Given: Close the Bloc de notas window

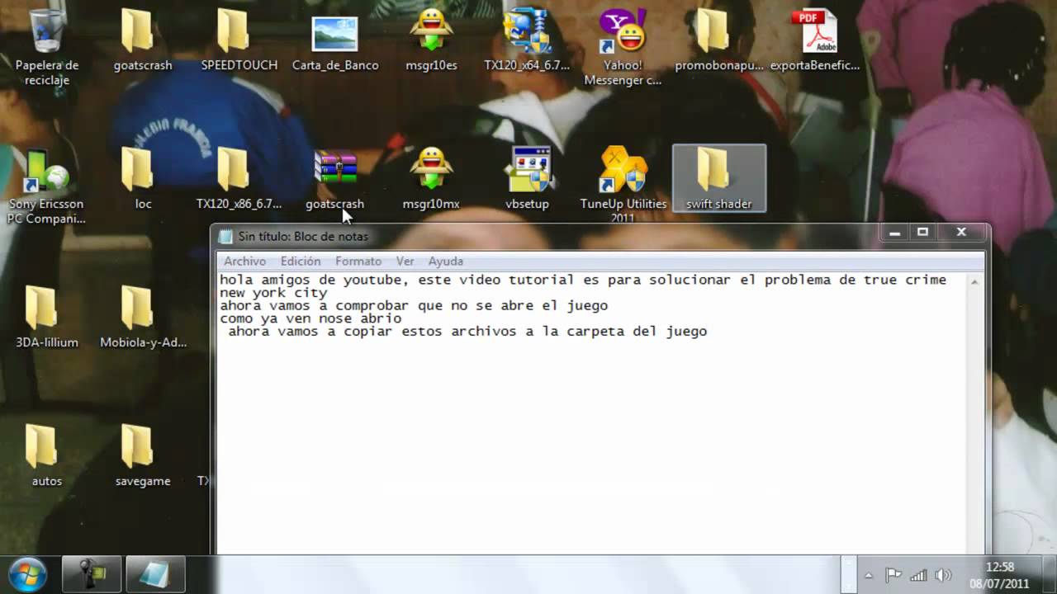Looking at the screenshot, I should [x=961, y=233].
